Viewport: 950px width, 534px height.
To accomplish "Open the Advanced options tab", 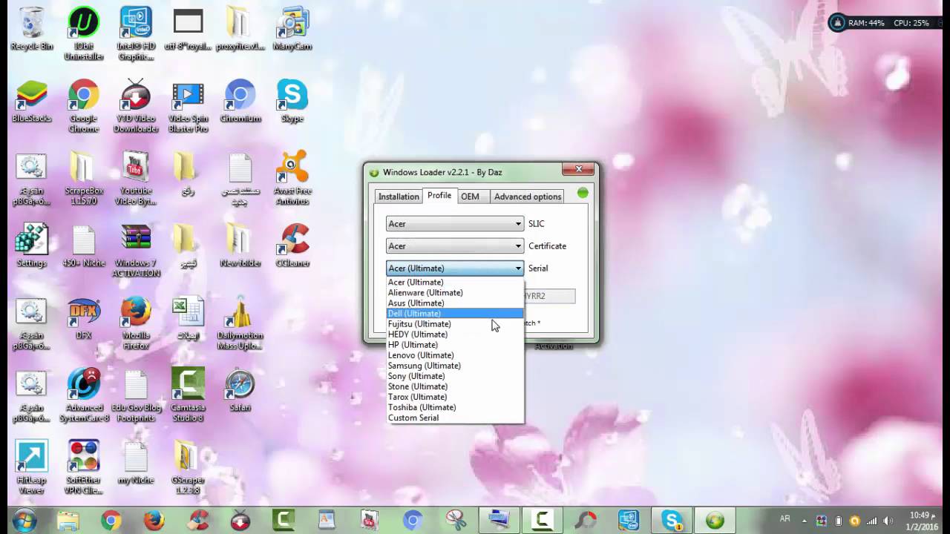I will [528, 197].
